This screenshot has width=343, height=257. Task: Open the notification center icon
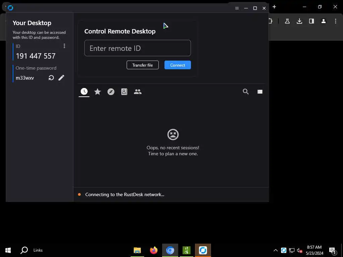click(333, 251)
